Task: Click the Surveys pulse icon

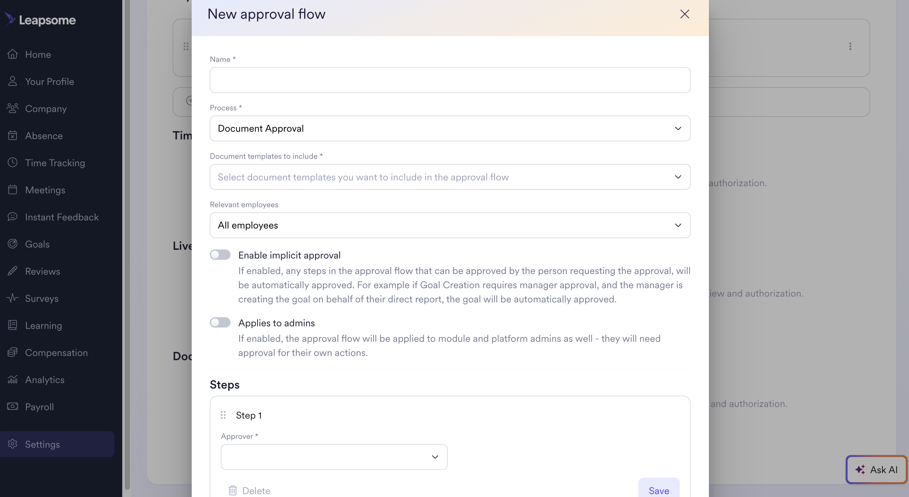Action: (x=13, y=298)
